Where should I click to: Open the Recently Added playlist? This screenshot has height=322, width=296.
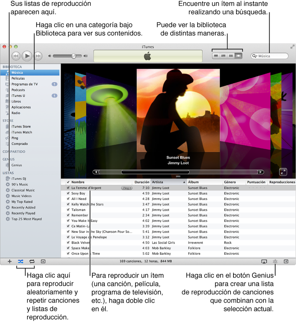click(23, 207)
